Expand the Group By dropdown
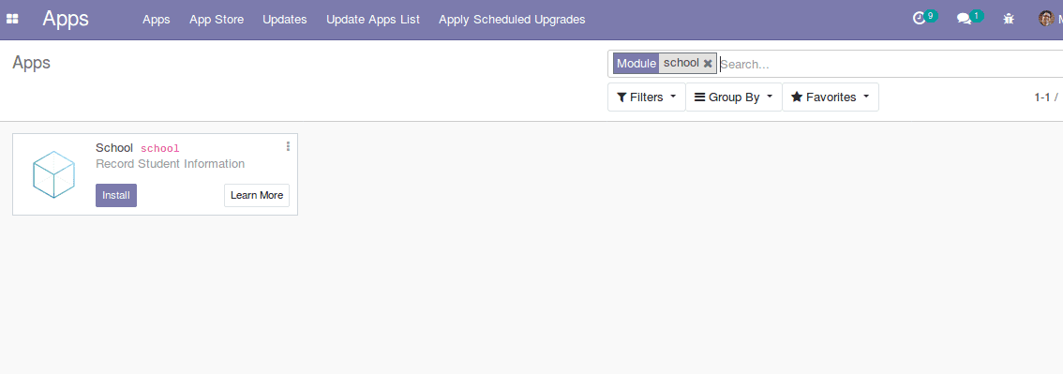Viewport: 1063px width, 374px height. 734,97
